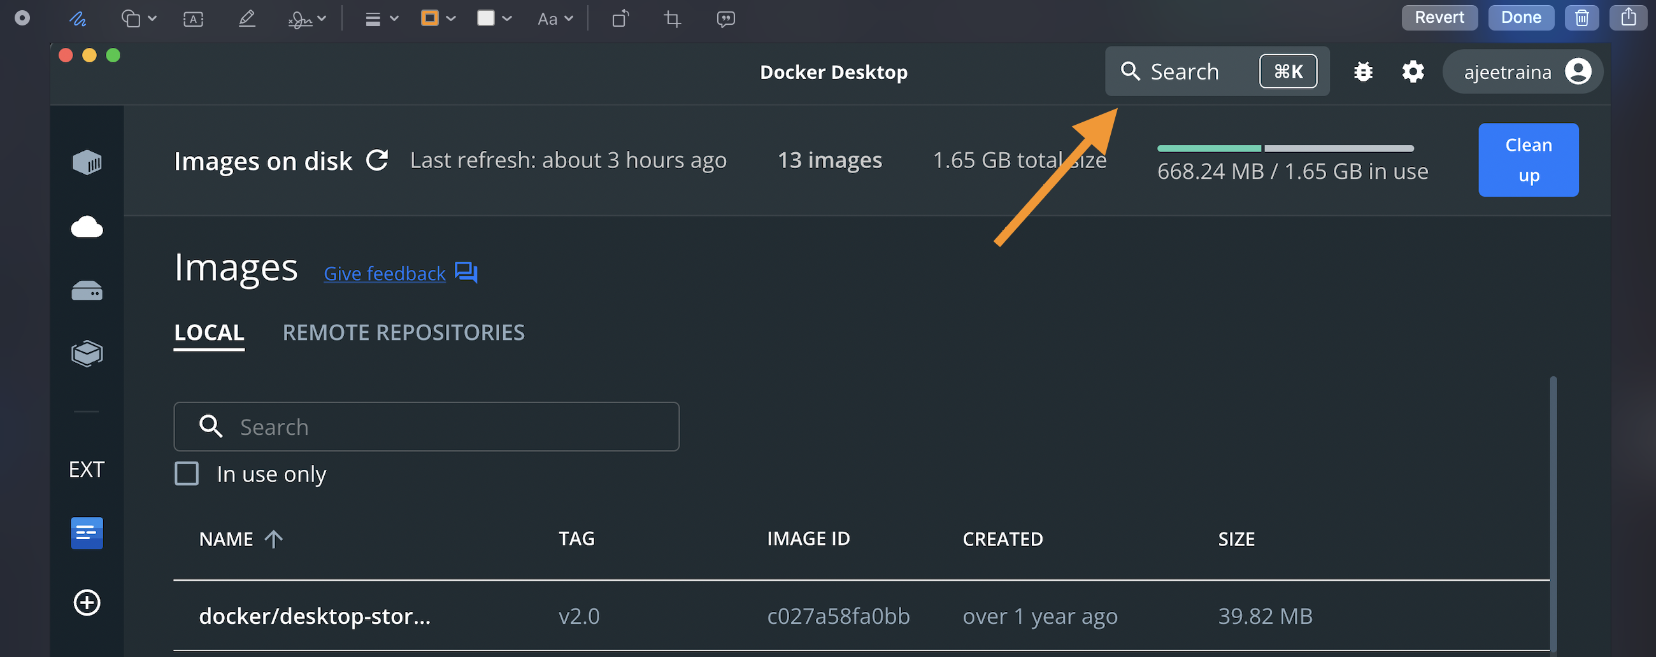1656x657 pixels.
Task: Sort images by the SIZE column
Action: (x=1236, y=539)
